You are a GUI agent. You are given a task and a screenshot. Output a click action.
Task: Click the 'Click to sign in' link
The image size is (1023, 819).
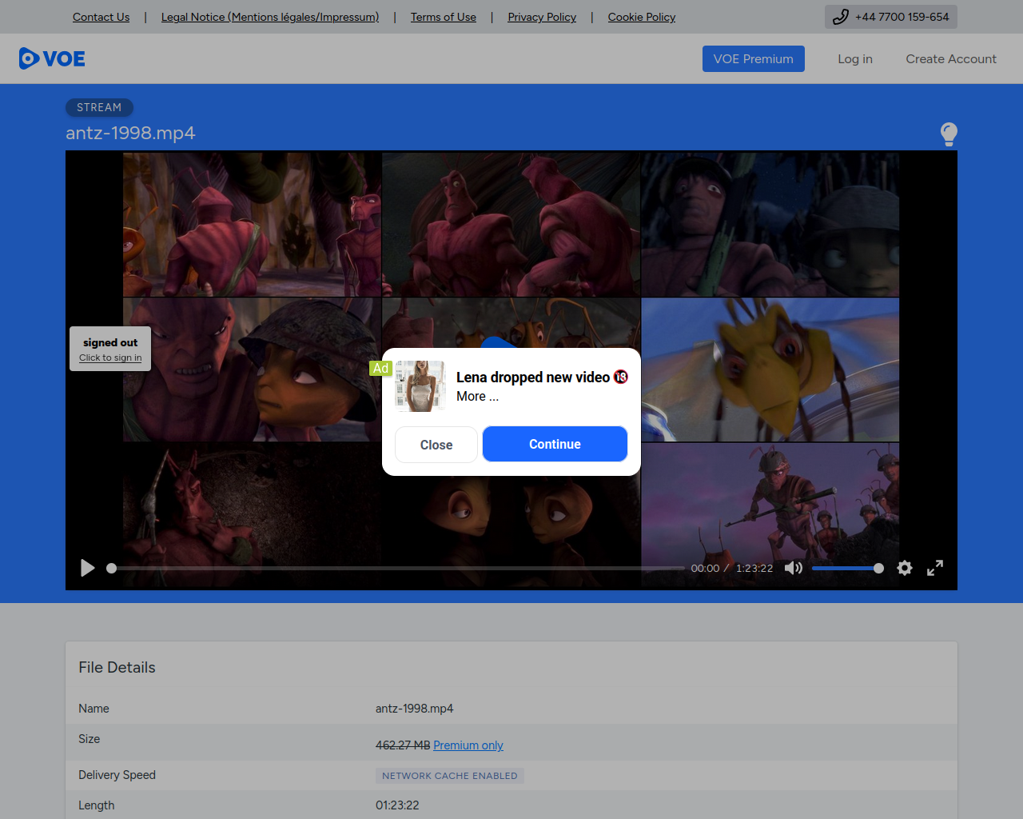[110, 358]
